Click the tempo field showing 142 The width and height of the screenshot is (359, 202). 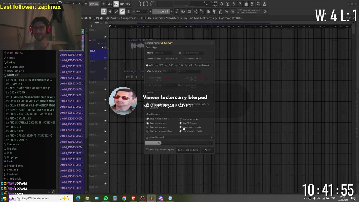94,4
